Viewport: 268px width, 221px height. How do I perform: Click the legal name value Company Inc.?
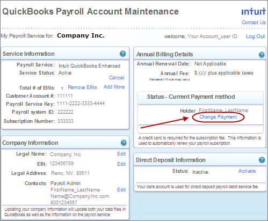click(66, 154)
